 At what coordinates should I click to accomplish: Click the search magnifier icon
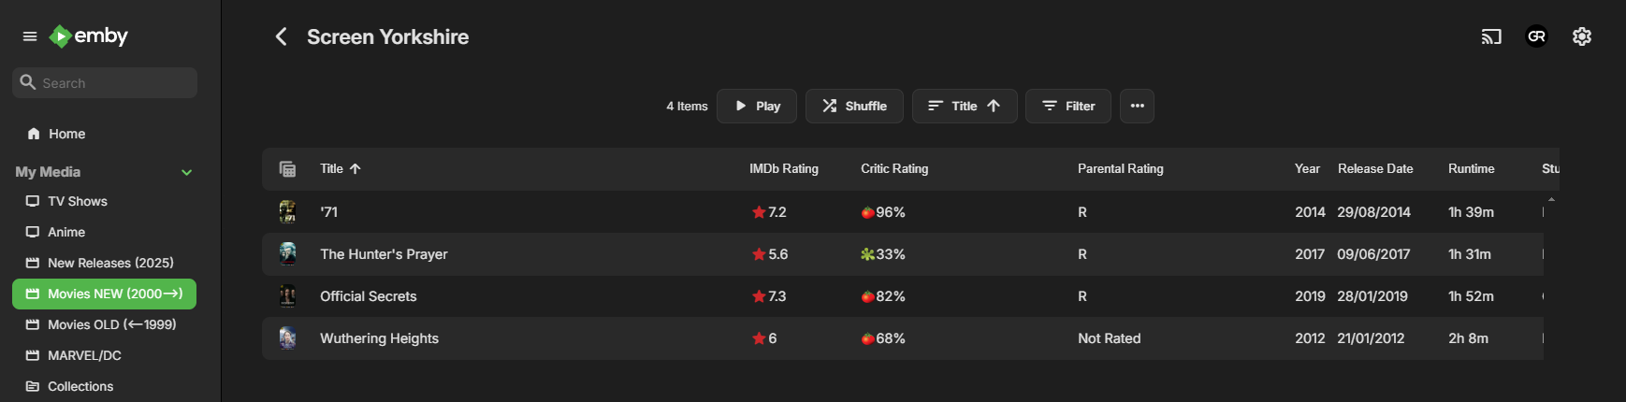[28, 82]
